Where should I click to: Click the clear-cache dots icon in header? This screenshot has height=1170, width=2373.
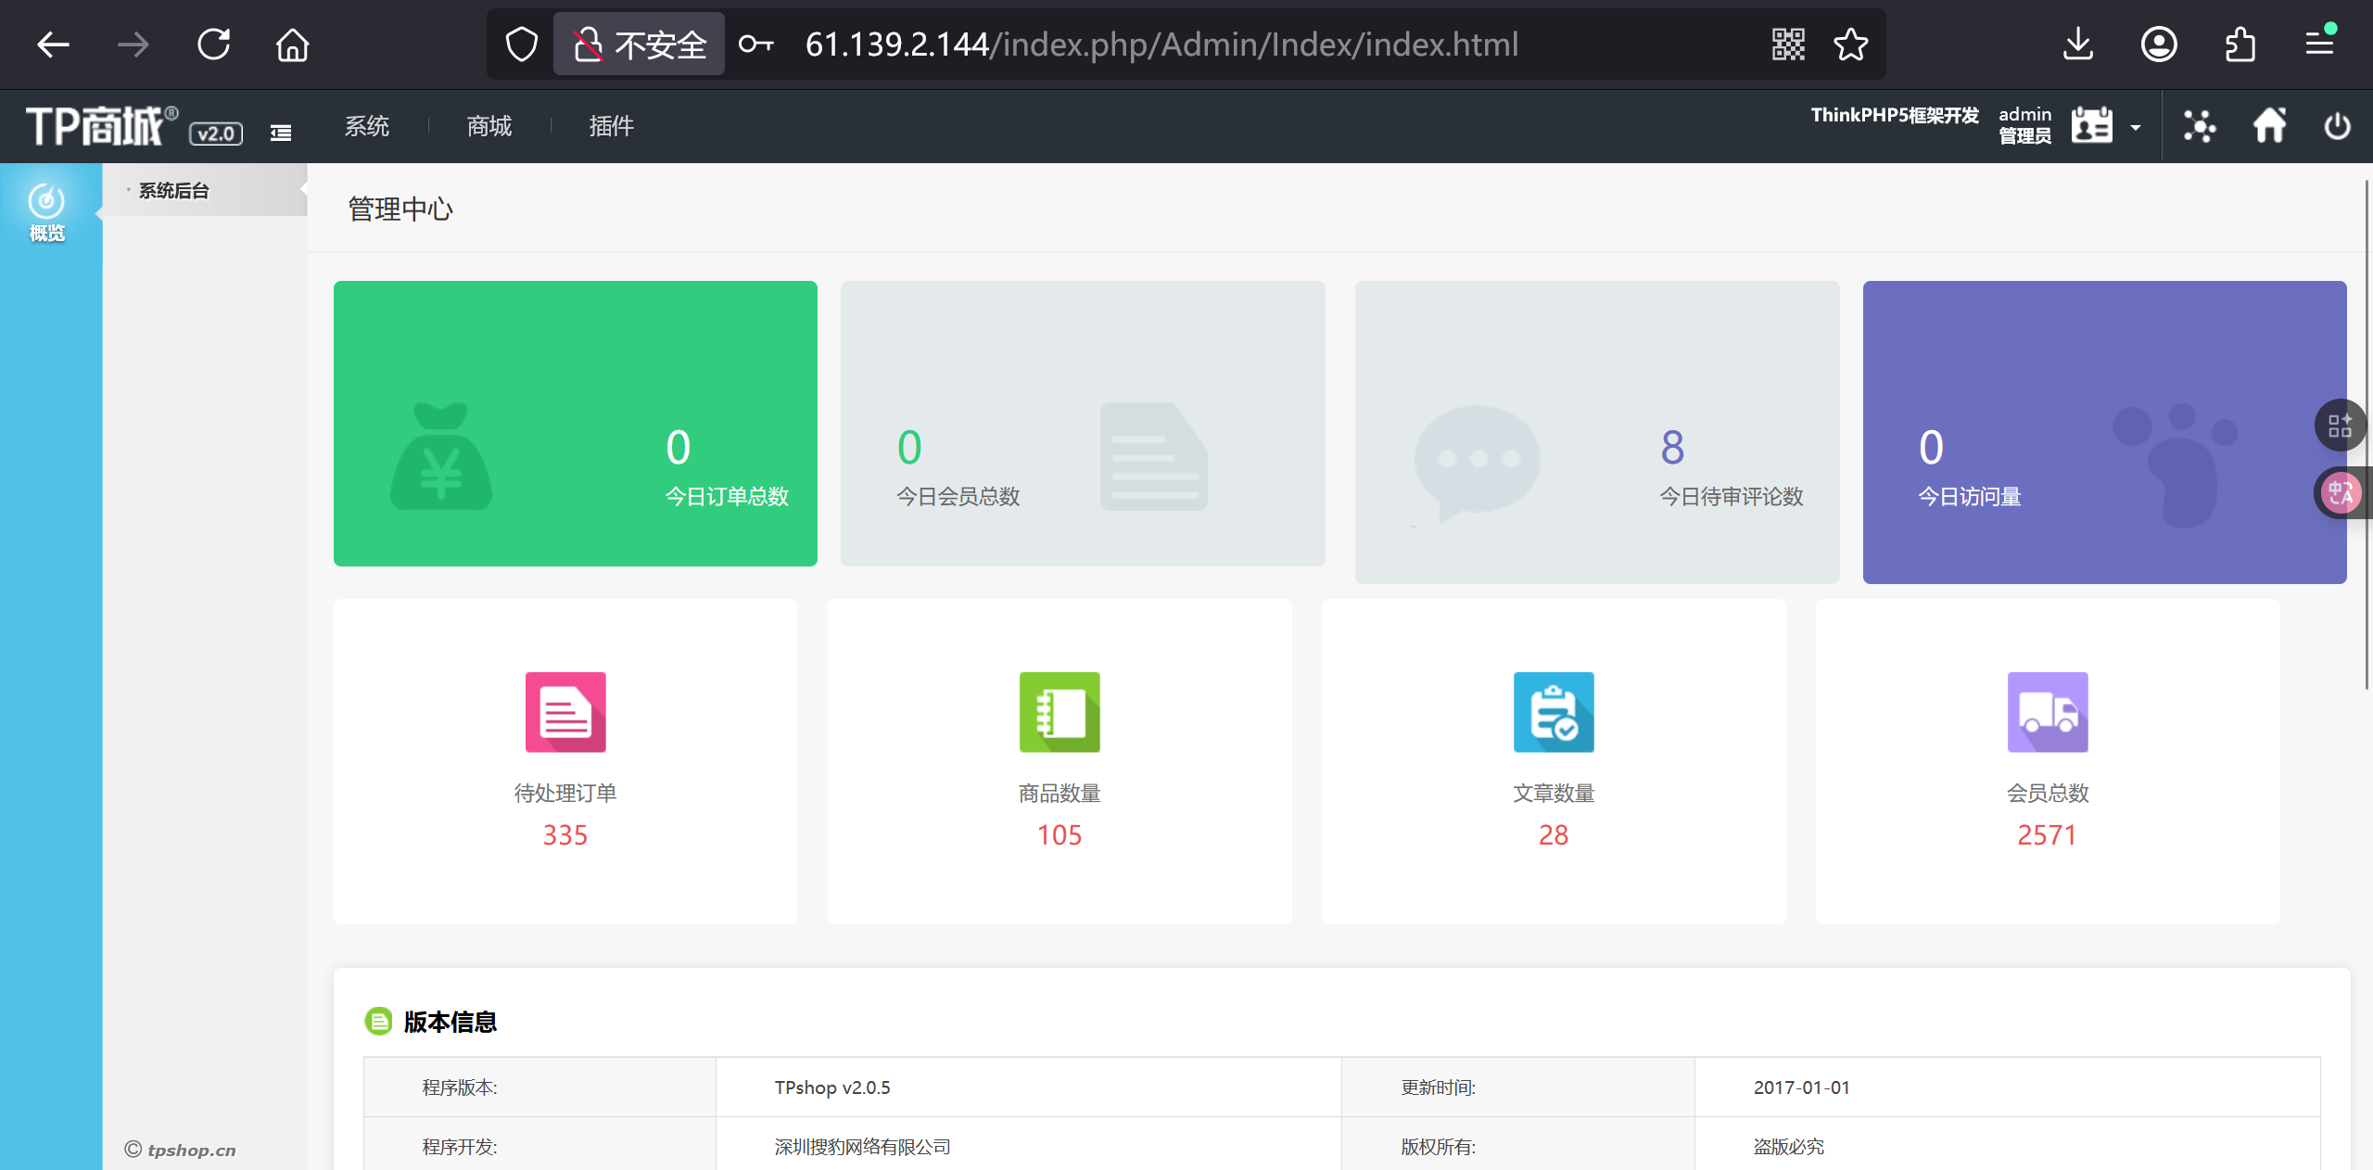pos(2199,126)
